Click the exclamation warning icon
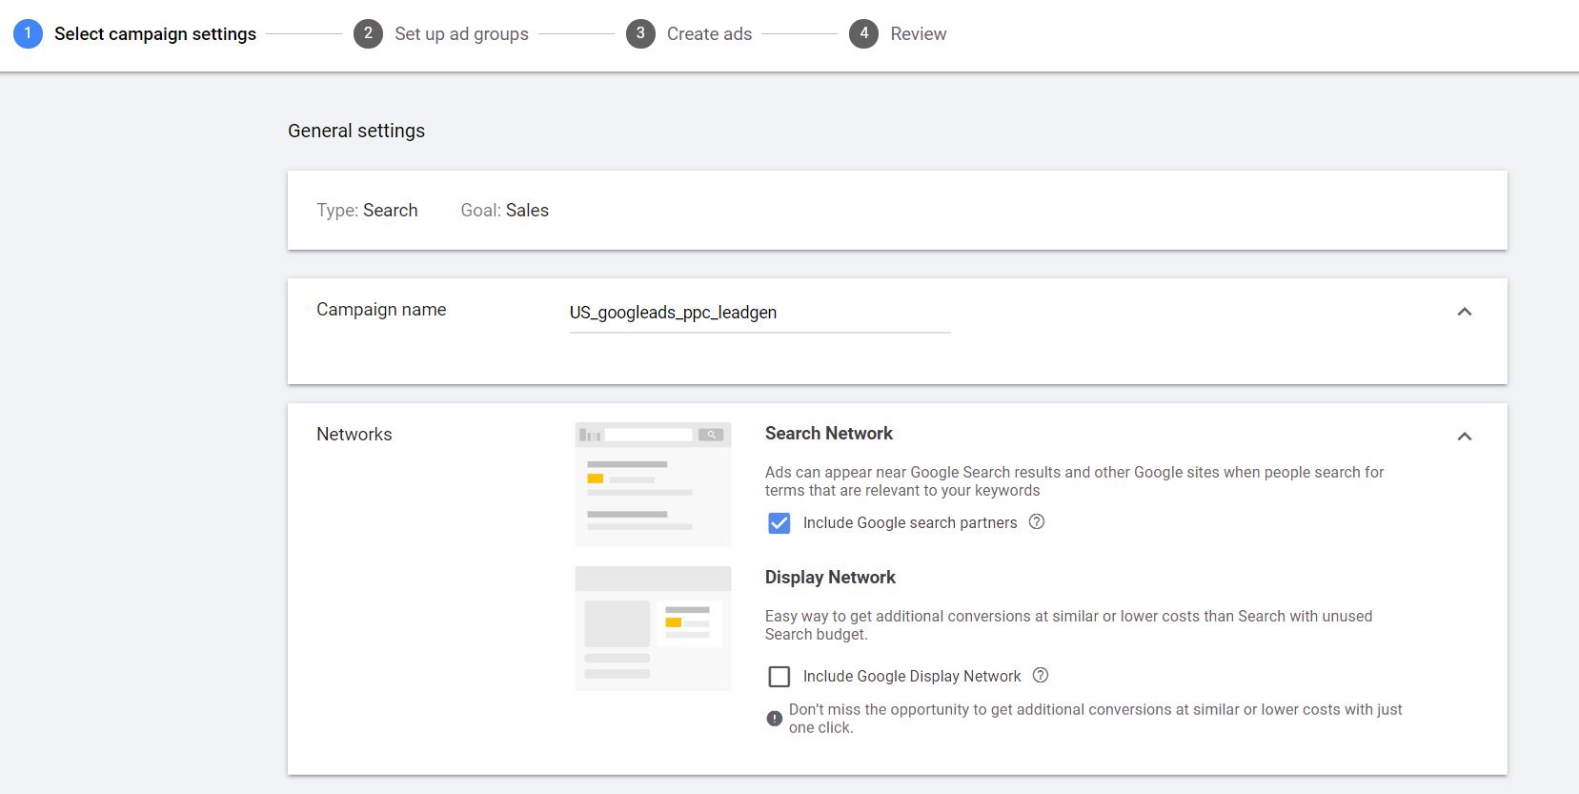 [x=775, y=719]
